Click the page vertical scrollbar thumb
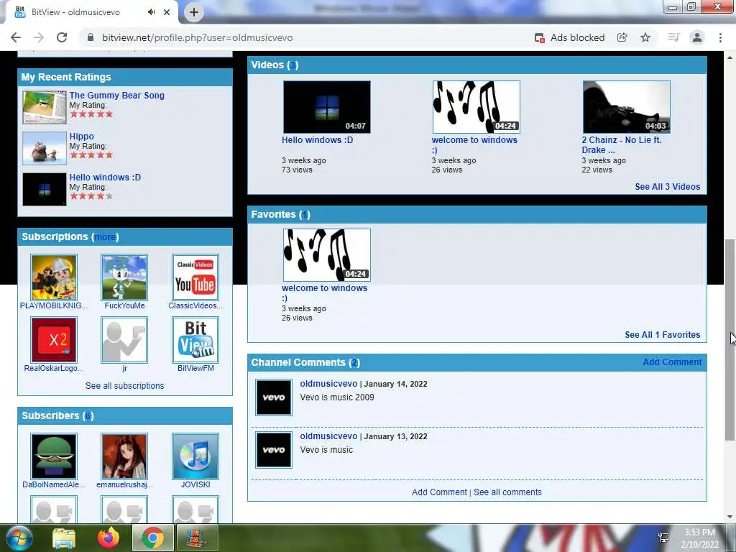736x552 pixels. pyautogui.click(x=730, y=340)
